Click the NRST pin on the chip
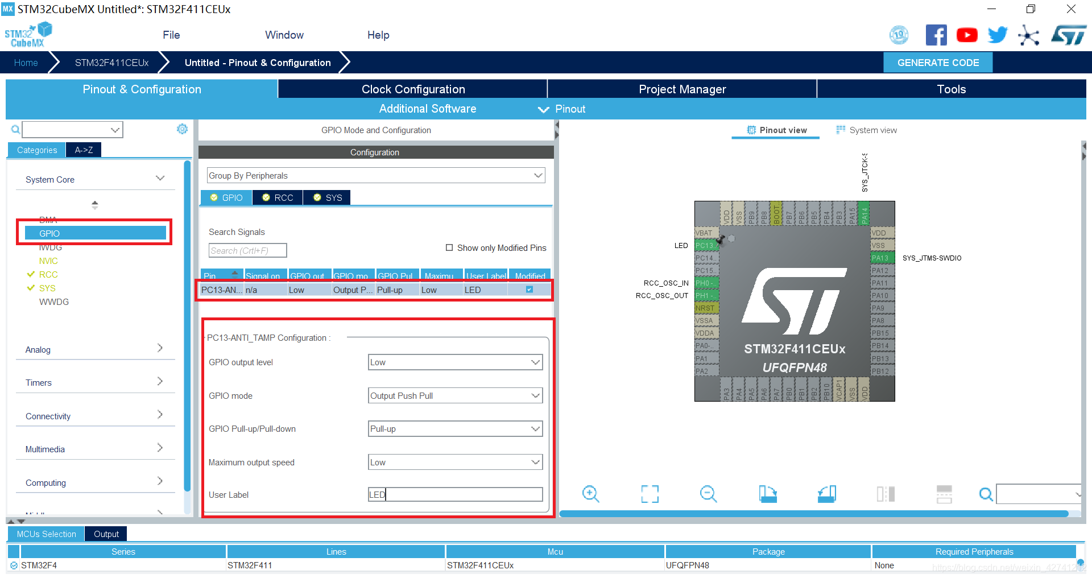 coord(707,308)
